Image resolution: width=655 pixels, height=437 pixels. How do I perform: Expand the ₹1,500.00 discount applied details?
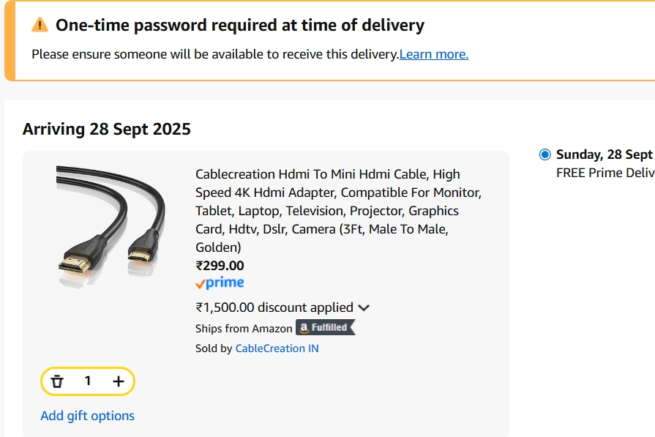pos(364,307)
